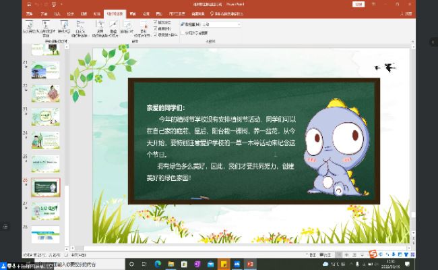Open the File tab

pyautogui.click(x=28, y=13)
